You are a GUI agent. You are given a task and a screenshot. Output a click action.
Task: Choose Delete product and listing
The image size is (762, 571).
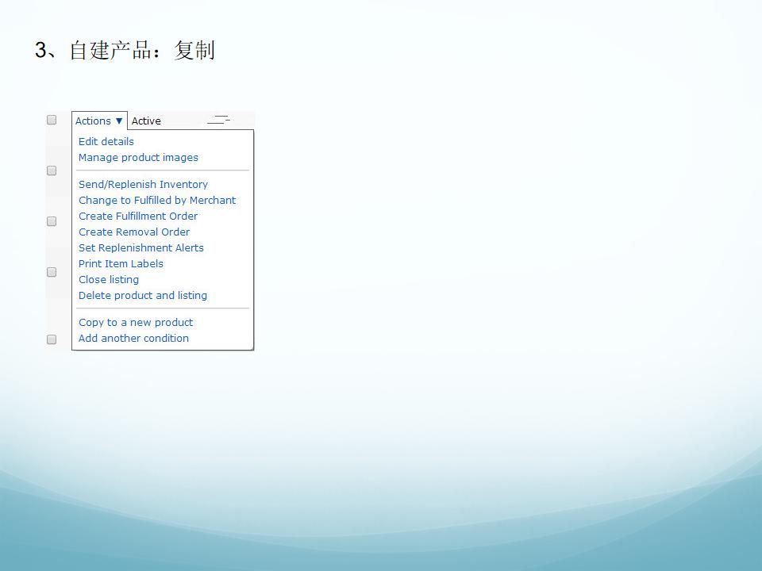(x=142, y=295)
